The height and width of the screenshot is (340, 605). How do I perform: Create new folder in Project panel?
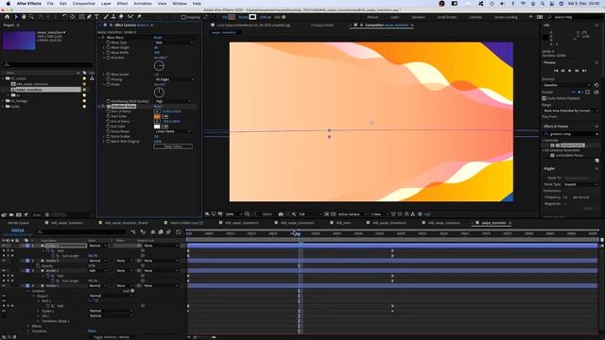[x=11, y=214]
